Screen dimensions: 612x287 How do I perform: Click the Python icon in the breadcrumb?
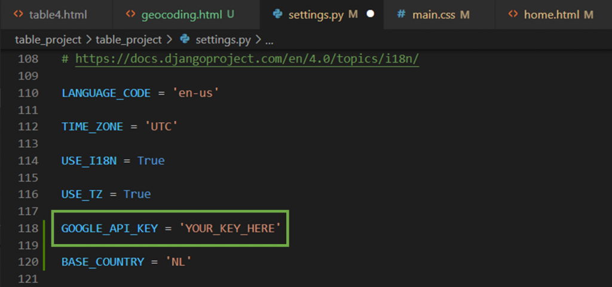pyautogui.click(x=185, y=39)
